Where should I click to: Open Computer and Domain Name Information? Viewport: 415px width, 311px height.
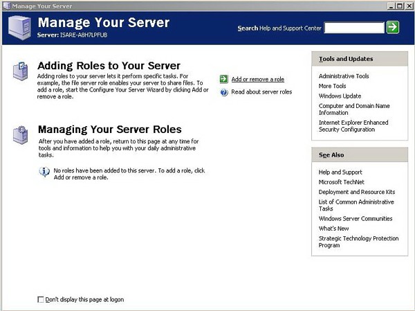(354, 109)
